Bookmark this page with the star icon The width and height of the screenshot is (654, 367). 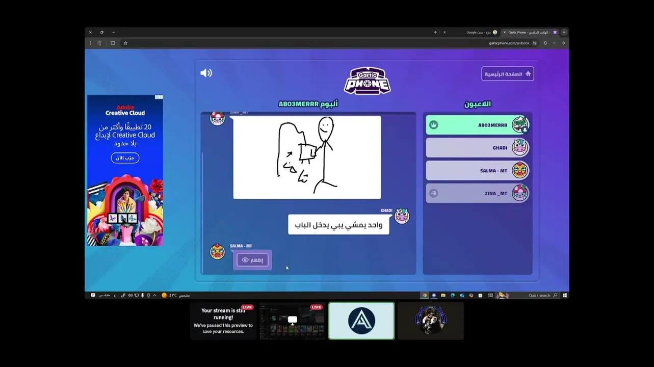(125, 43)
